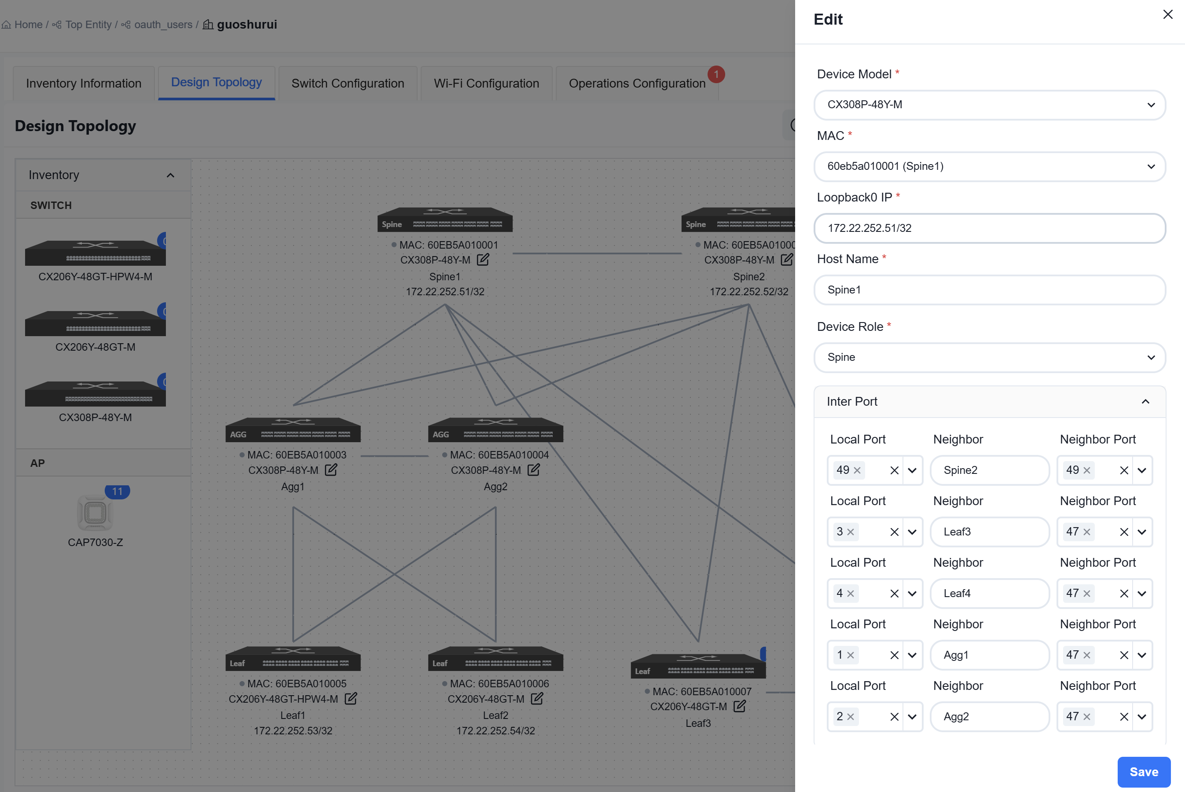Viewport: 1185px width, 792px height.
Task: Click edit icon for Agg1 device
Action: coord(331,470)
